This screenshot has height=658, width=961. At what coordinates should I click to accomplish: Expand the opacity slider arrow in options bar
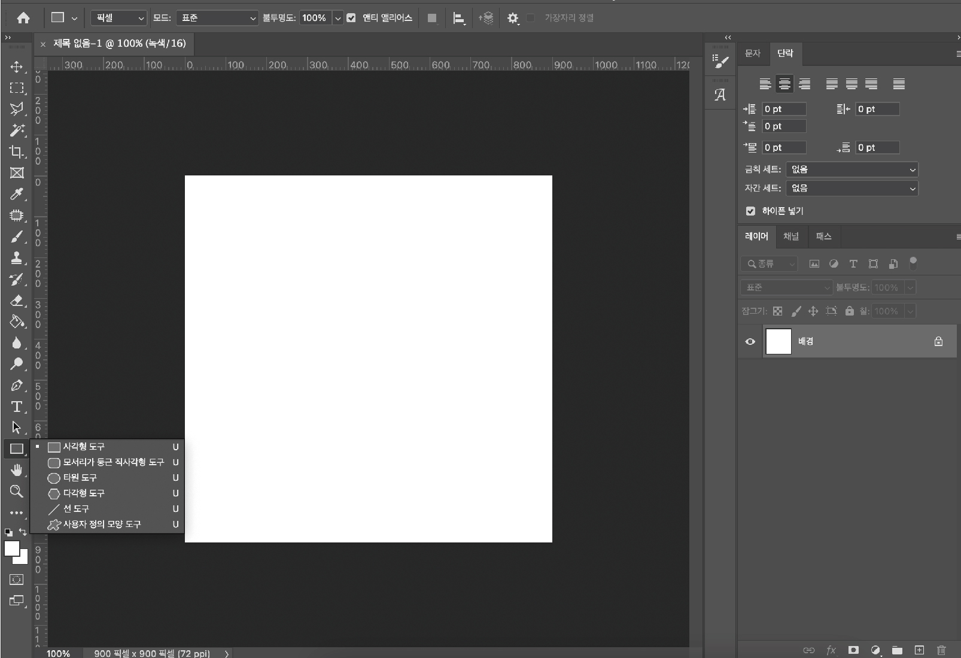tap(338, 18)
